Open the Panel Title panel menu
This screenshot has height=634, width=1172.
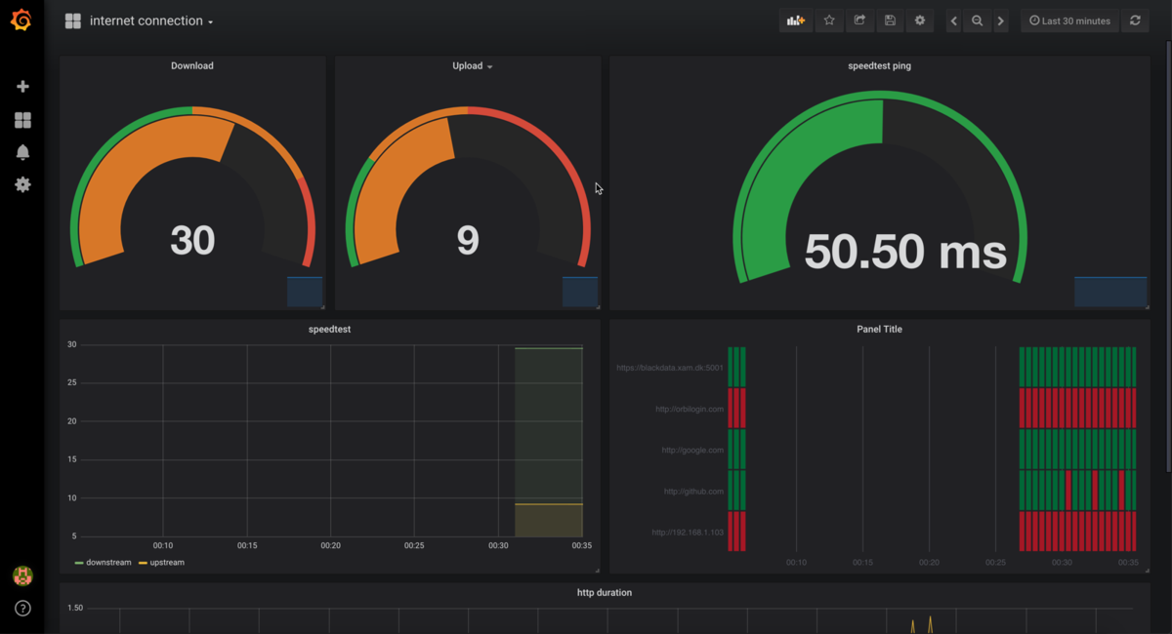[881, 329]
